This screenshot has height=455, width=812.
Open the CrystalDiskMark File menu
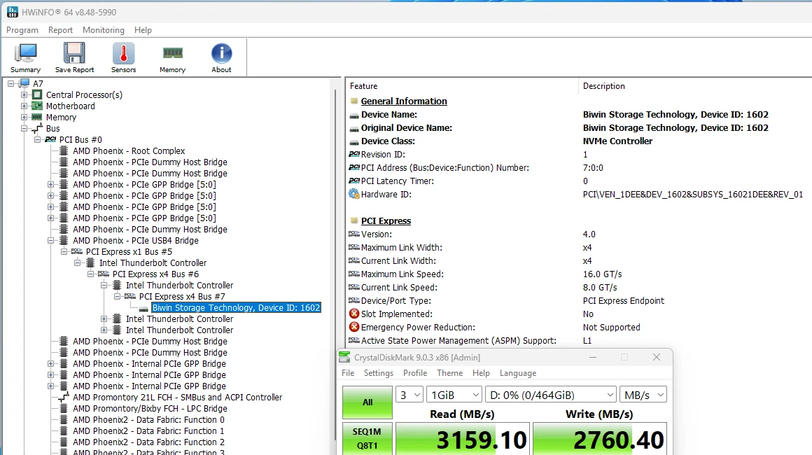[348, 373]
